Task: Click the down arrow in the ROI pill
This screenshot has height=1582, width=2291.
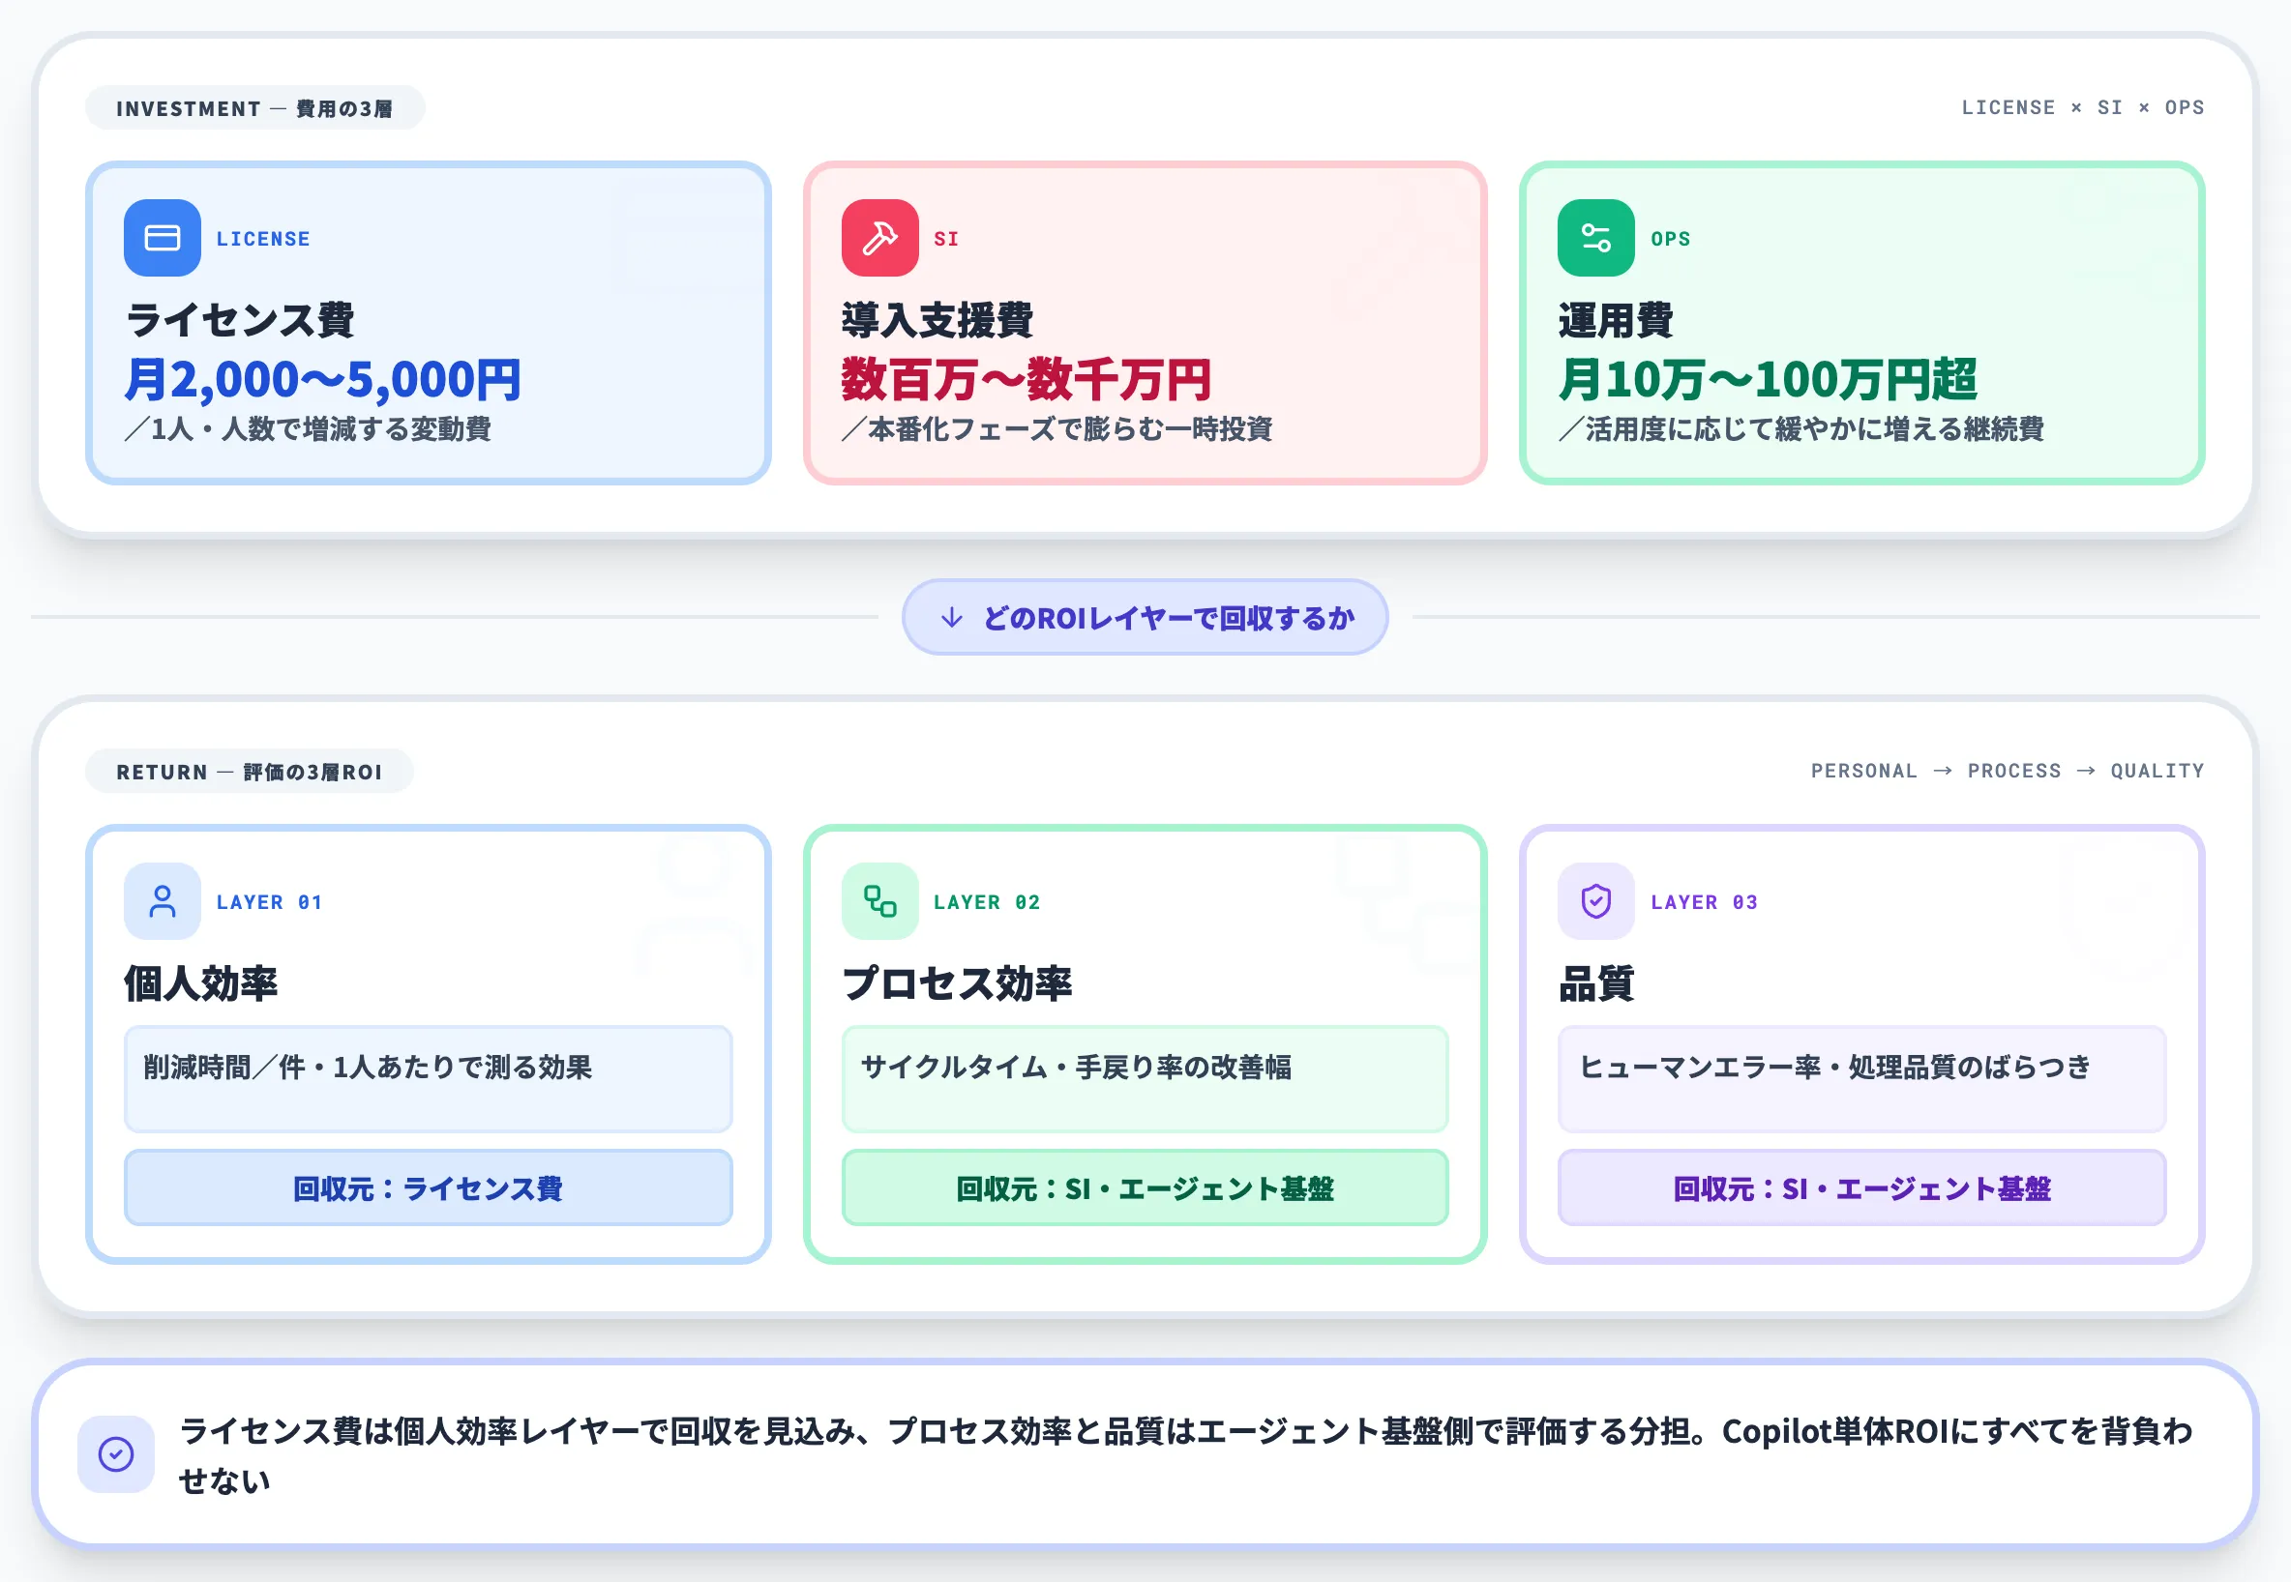Action: tap(952, 618)
